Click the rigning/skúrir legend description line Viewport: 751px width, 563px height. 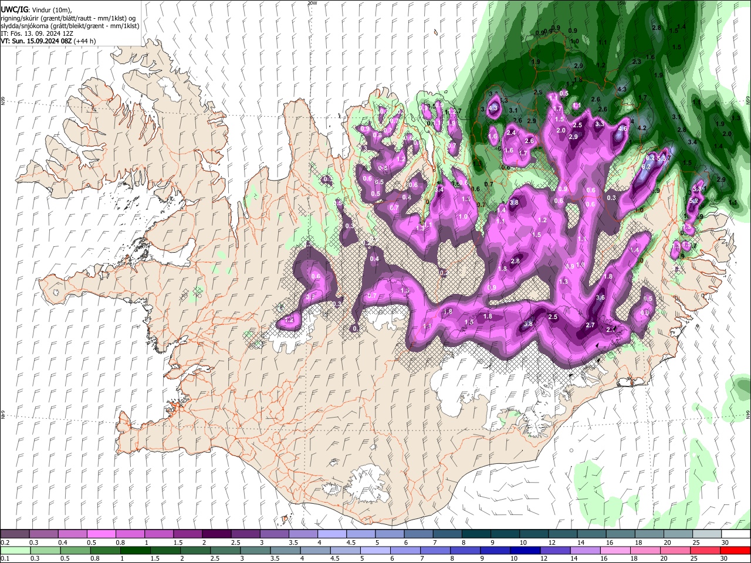pyautogui.click(x=68, y=18)
